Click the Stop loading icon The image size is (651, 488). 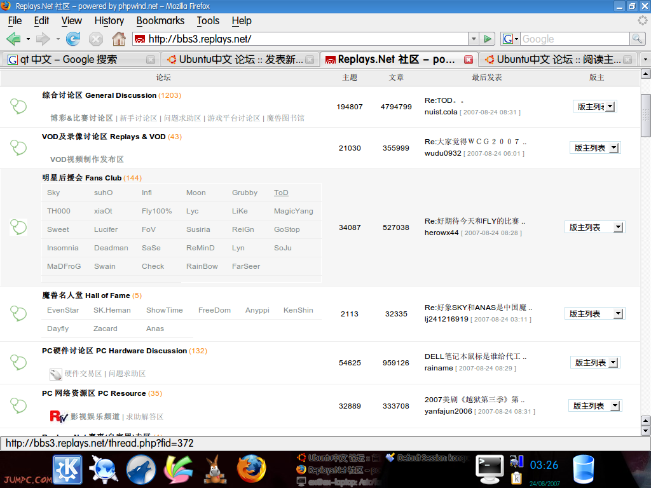tap(96, 39)
